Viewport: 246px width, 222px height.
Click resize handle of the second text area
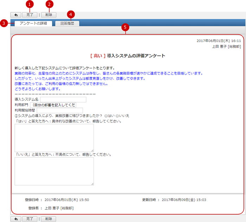tap(92, 183)
